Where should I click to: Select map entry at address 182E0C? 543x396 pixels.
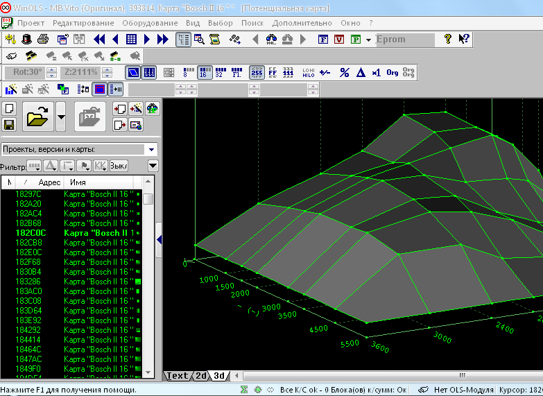[29, 252]
